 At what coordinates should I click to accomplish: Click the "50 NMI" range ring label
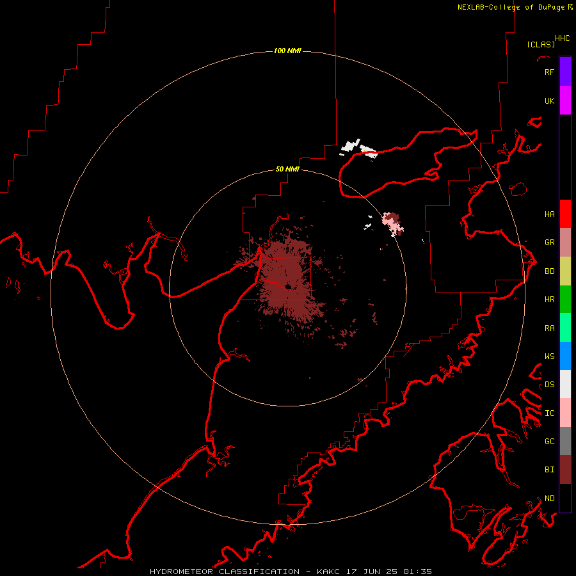coord(287,169)
